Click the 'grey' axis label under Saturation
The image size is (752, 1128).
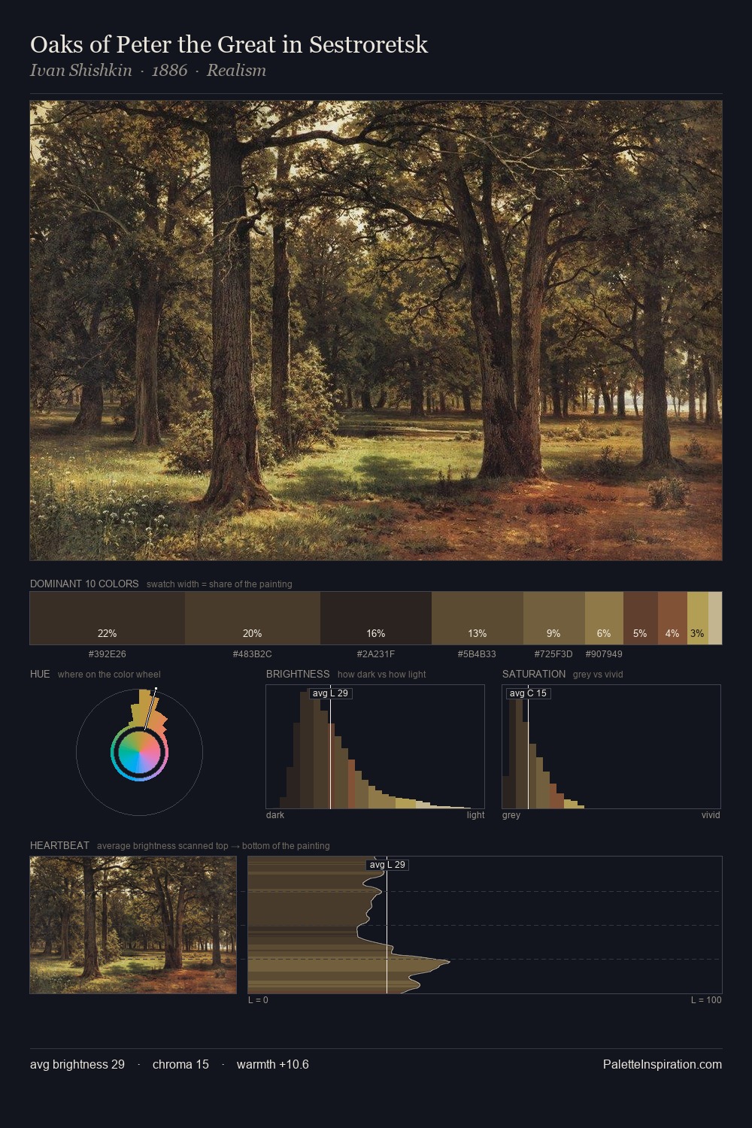click(x=511, y=815)
